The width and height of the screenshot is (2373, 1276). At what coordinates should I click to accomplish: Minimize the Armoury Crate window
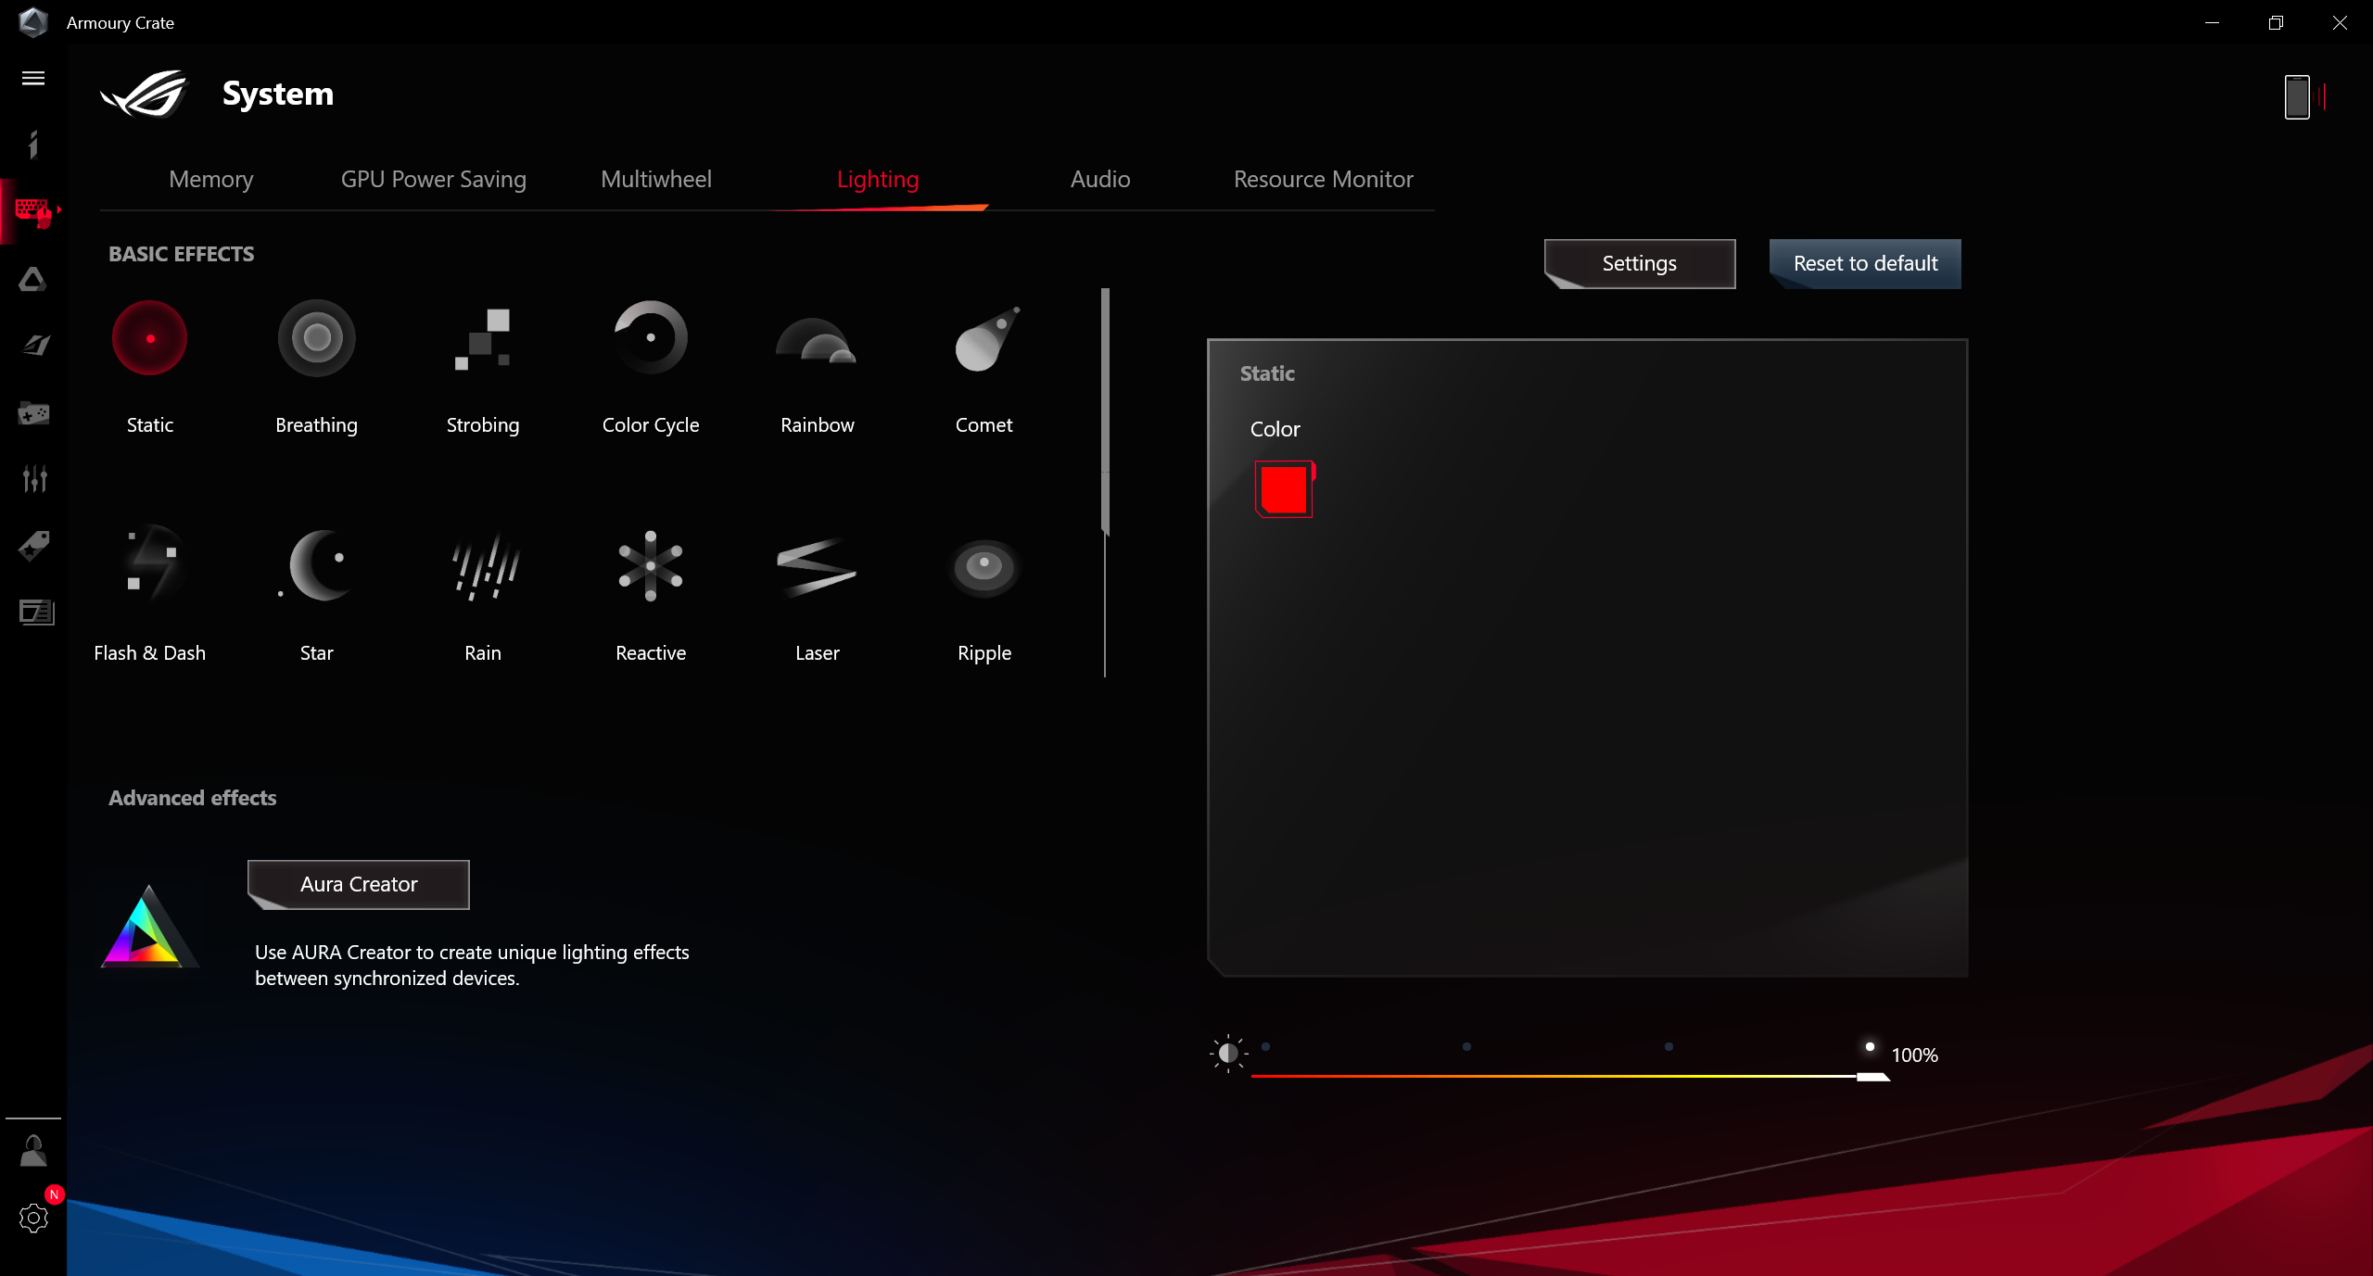2212,22
